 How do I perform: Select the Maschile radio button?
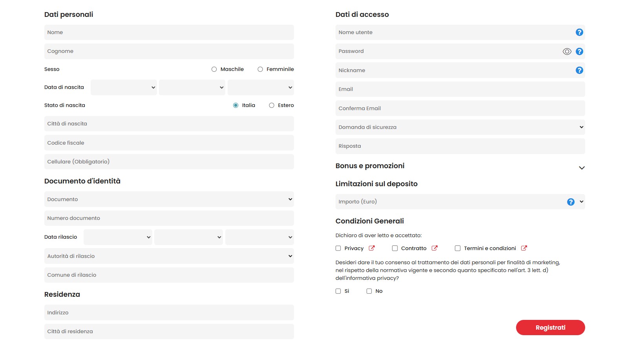click(x=214, y=69)
